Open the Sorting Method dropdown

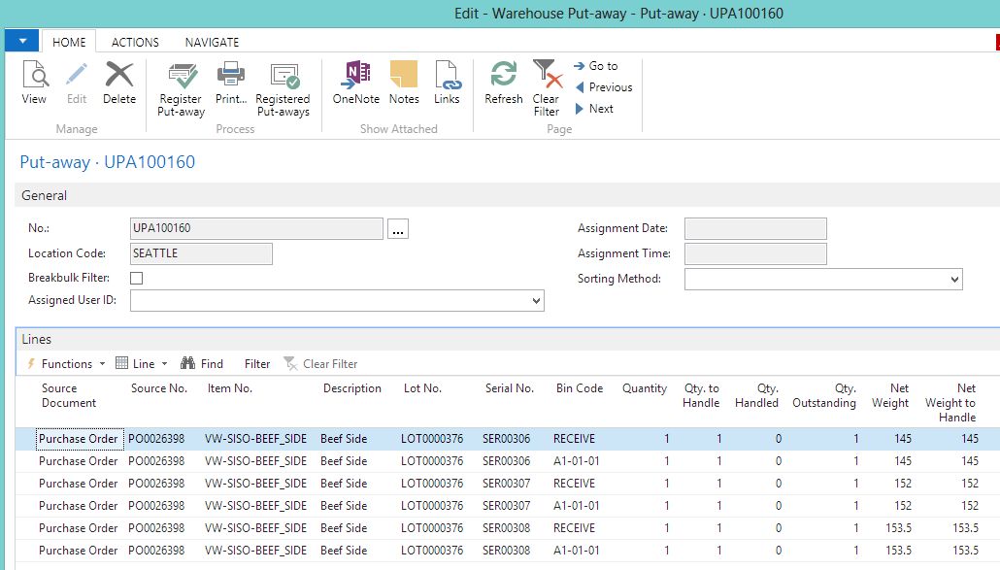click(x=954, y=280)
